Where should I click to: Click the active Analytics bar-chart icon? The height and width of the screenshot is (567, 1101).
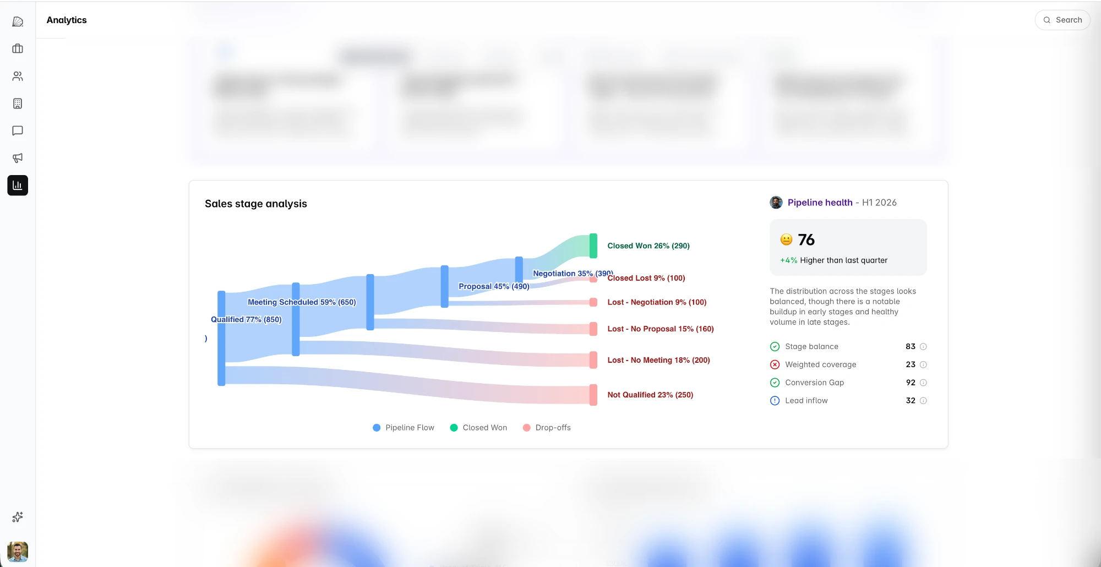point(17,185)
